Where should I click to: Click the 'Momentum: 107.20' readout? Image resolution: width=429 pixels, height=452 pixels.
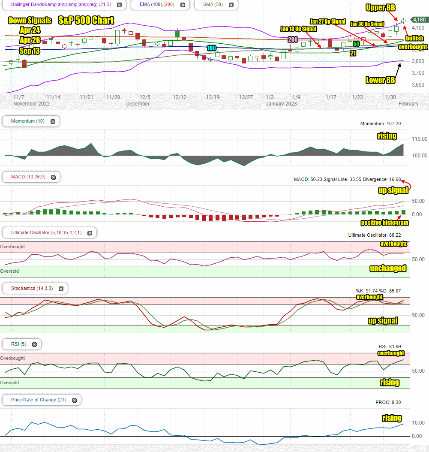pyautogui.click(x=380, y=124)
